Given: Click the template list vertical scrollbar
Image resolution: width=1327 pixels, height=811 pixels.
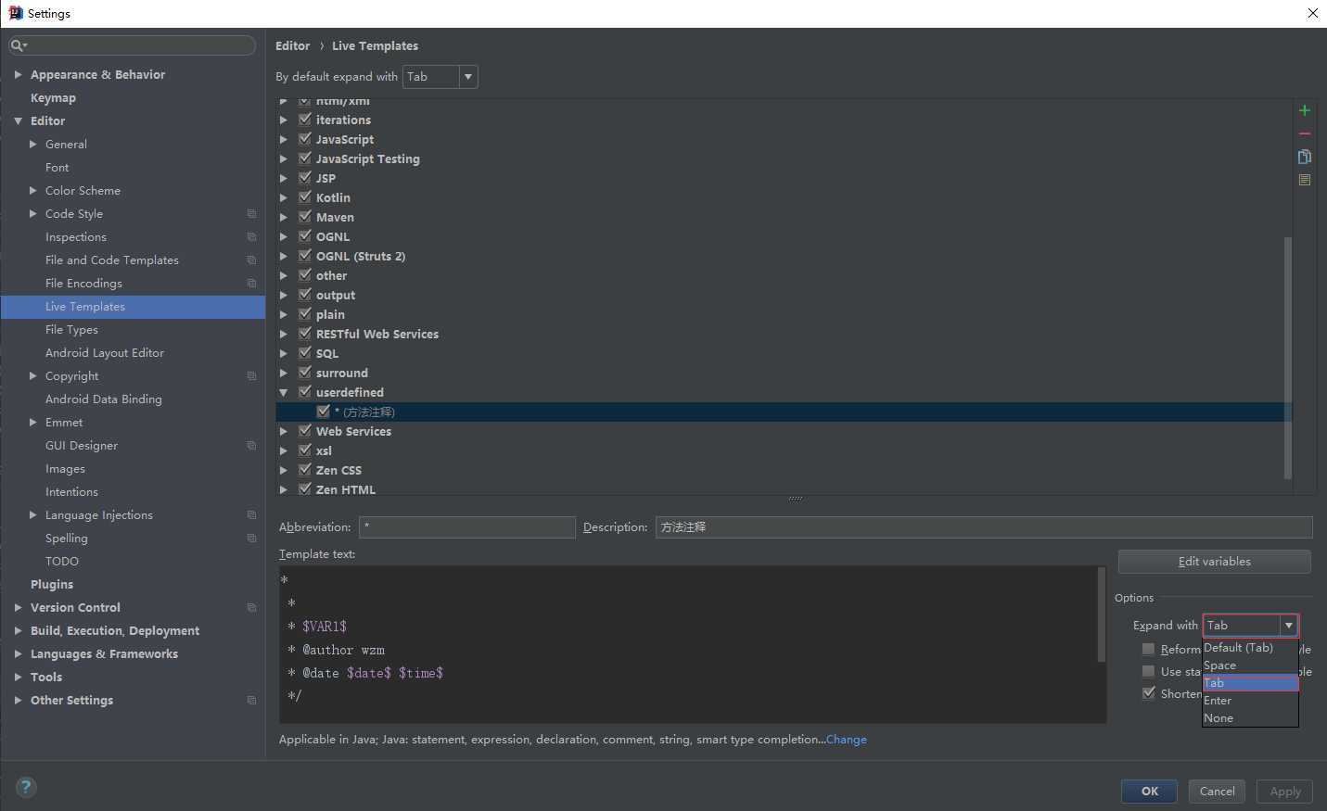Looking at the screenshot, I should pos(1287,357).
